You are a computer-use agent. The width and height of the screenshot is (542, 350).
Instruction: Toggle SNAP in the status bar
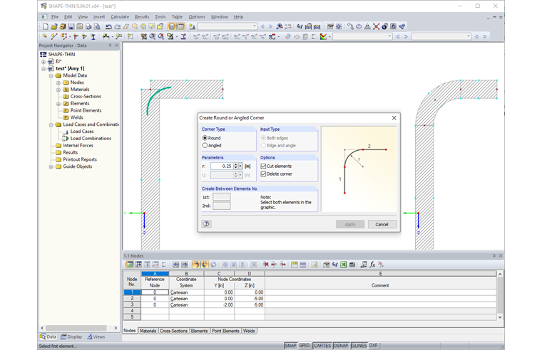pos(290,346)
